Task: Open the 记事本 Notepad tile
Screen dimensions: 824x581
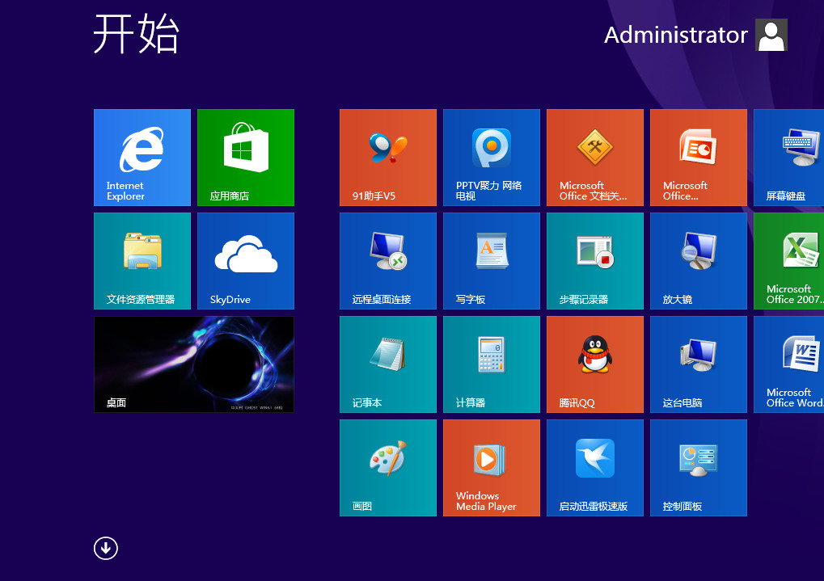Action: tap(388, 364)
